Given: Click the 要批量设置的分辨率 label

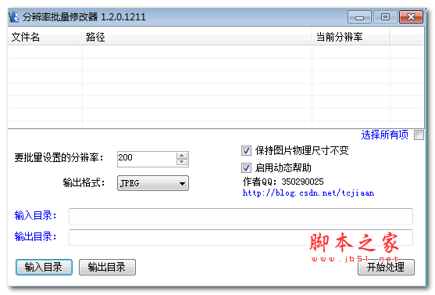Looking at the screenshot, I should coord(59,157).
